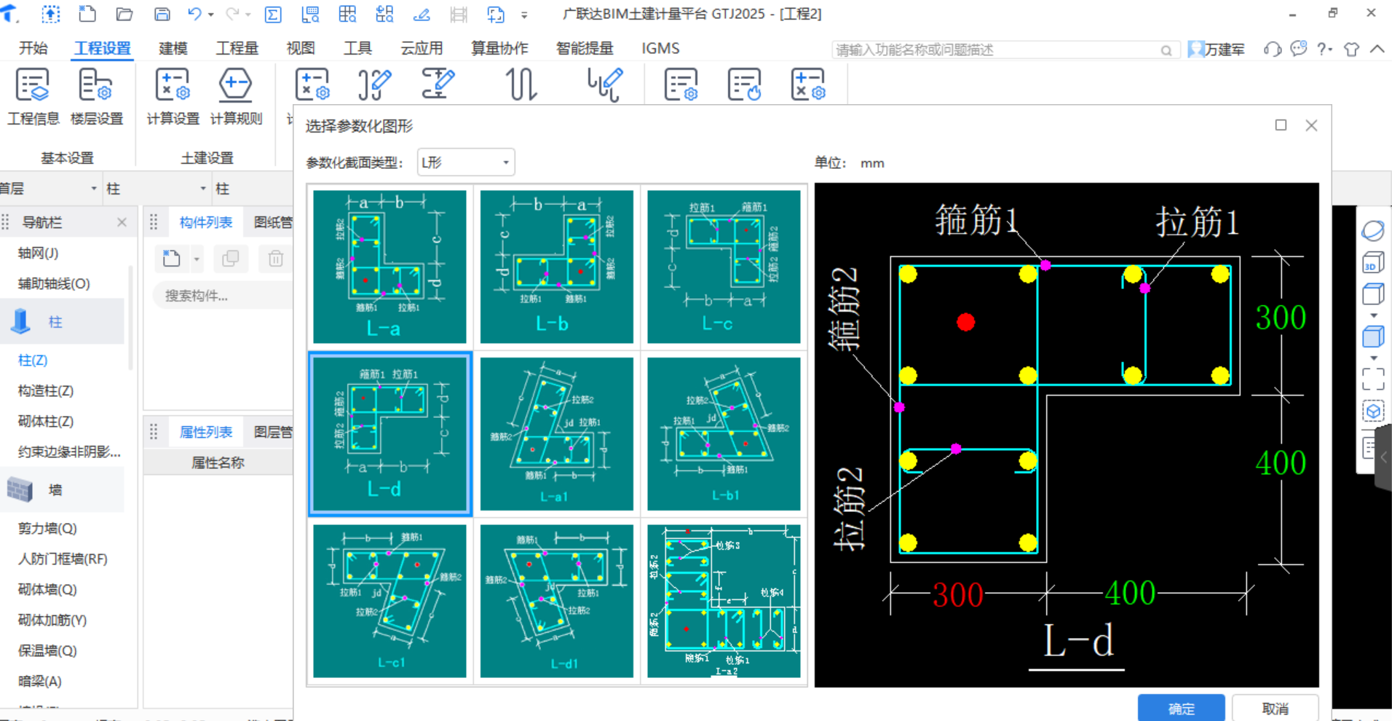Open the L形 section type dropdown
This screenshot has width=1392, height=721.
click(x=464, y=162)
